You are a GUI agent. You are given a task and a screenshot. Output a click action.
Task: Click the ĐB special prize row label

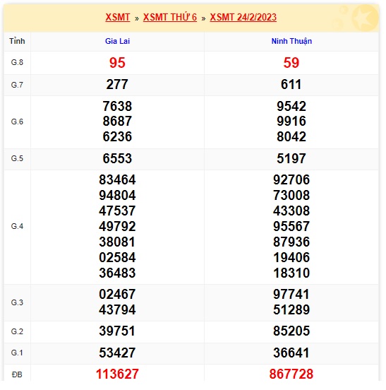tap(17, 374)
